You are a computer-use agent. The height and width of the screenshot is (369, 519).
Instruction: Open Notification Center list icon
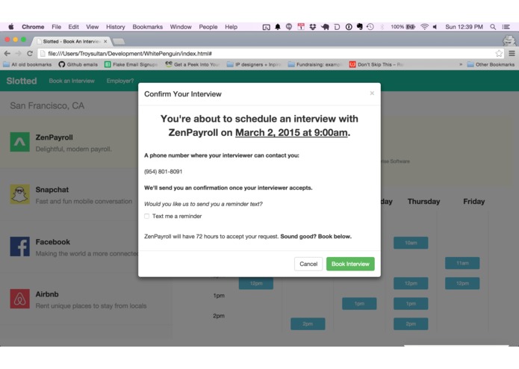[506, 27]
